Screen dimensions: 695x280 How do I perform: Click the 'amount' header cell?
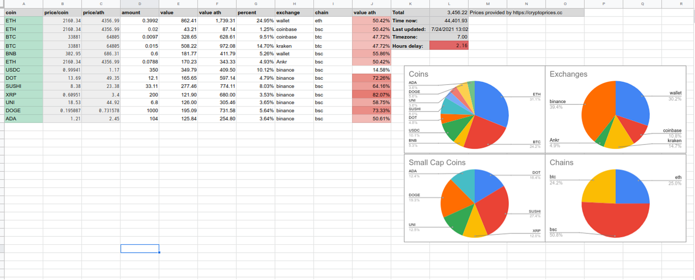(139, 12)
